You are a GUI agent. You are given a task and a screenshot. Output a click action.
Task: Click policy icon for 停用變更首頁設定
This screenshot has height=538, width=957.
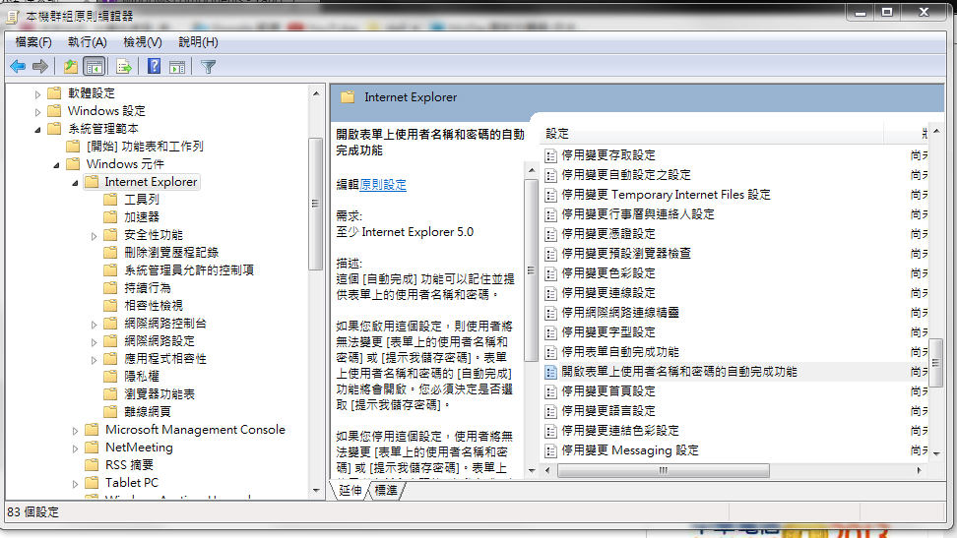click(x=550, y=391)
